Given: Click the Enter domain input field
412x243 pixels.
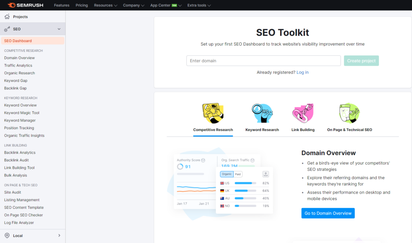Looking at the screenshot, I should [x=264, y=61].
